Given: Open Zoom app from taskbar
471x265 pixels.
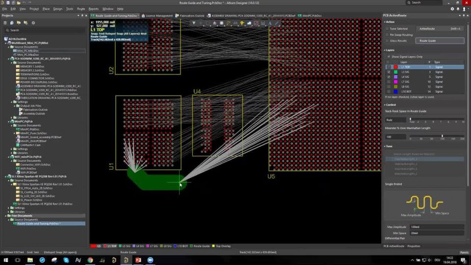Looking at the screenshot, I should pos(150,260).
